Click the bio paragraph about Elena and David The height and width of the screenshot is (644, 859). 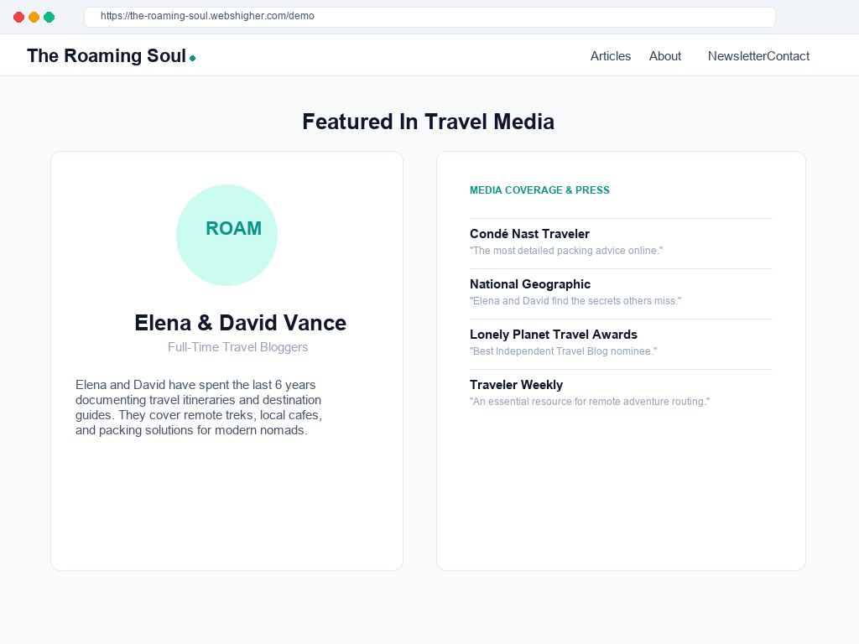199,408
